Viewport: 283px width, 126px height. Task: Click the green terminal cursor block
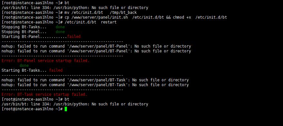tap(66, 109)
